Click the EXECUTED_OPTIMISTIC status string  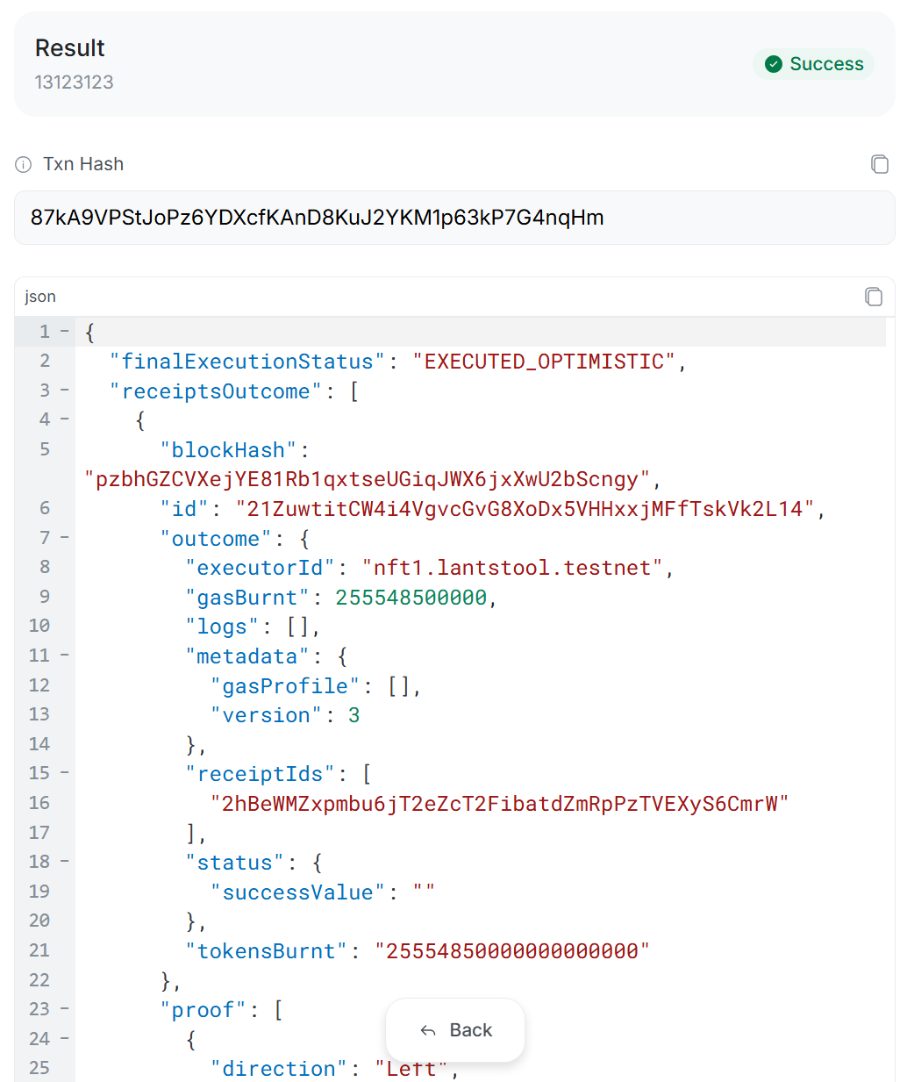point(544,362)
